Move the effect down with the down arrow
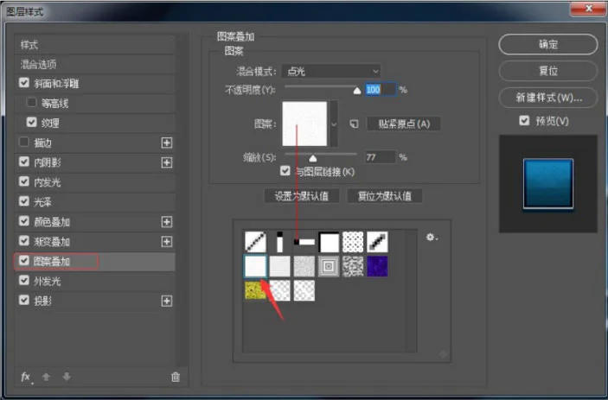Screen dimensions: 608x400 (x=67, y=377)
